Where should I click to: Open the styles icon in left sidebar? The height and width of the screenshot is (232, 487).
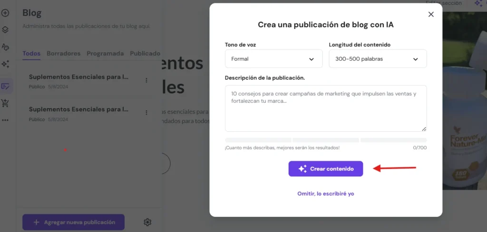coord(5,47)
